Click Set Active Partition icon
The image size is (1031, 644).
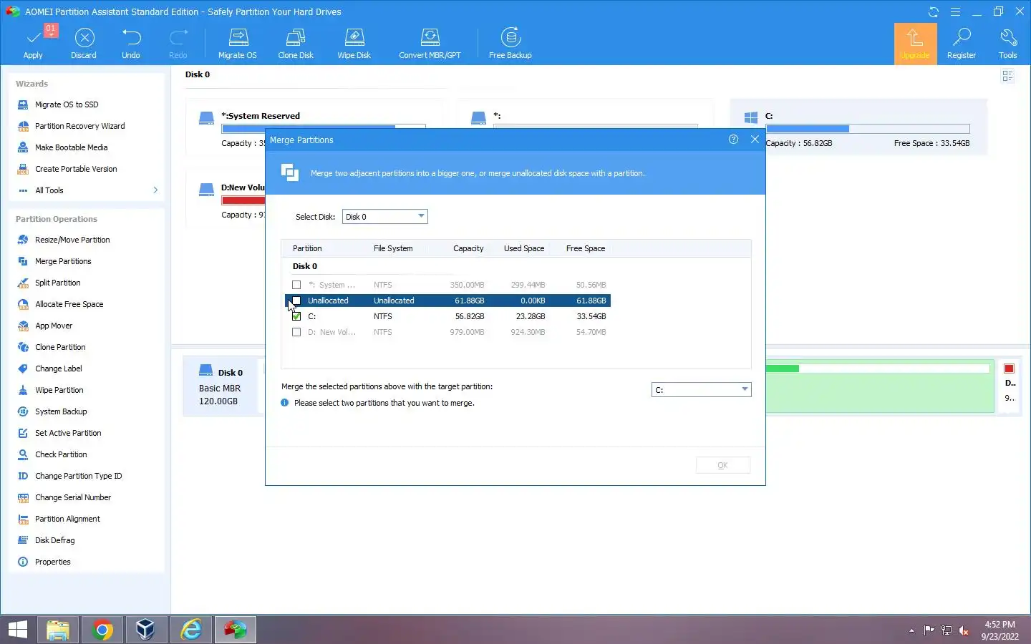pyautogui.click(x=23, y=433)
